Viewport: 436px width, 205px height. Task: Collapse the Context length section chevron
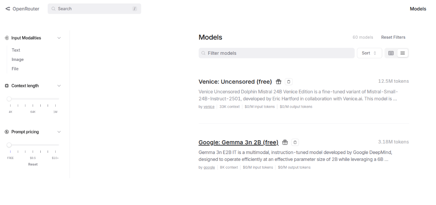point(59,86)
